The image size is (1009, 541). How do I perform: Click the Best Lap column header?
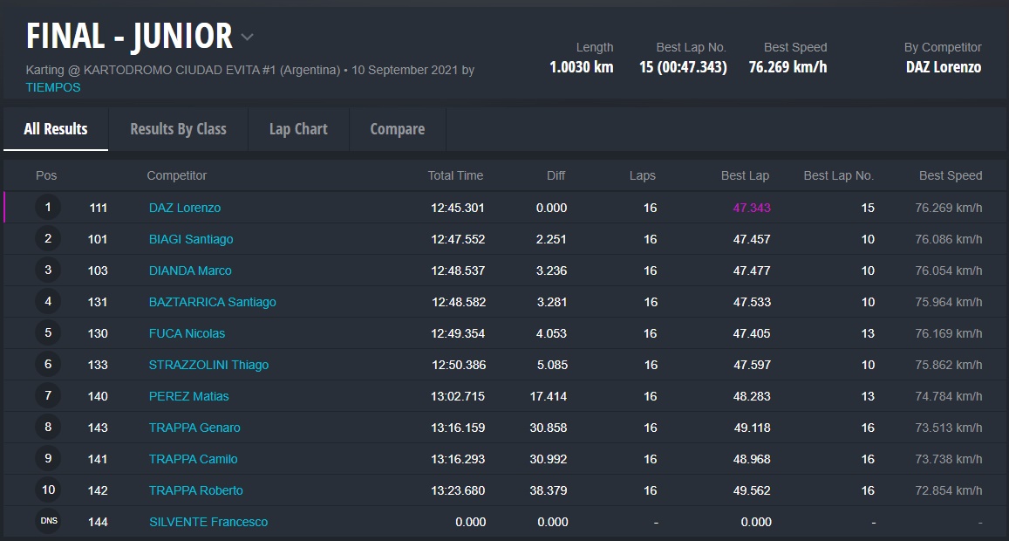click(745, 175)
